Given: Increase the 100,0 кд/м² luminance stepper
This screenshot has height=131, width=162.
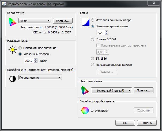Looking at the screenshot, I should tap(36, 59).
